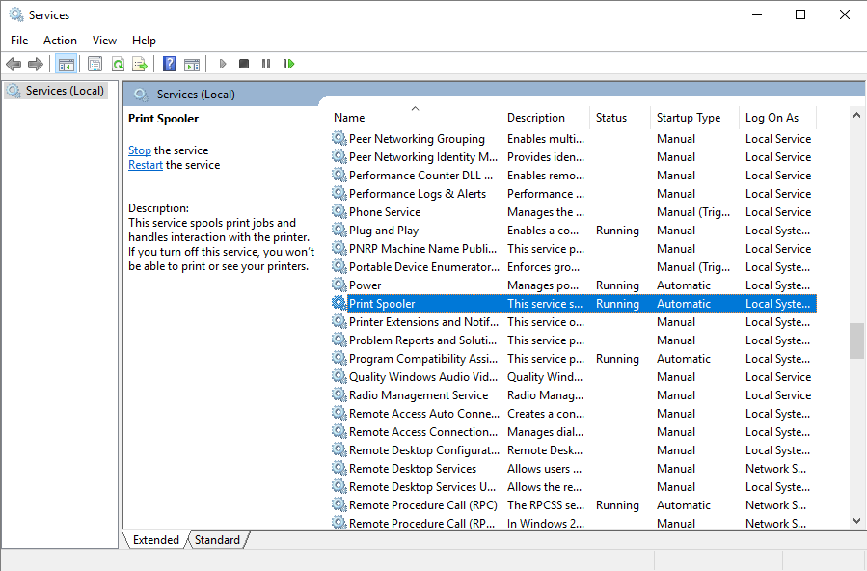
Task: Open the Action menu
Action: pyautogui.click(x=60, y=41)
